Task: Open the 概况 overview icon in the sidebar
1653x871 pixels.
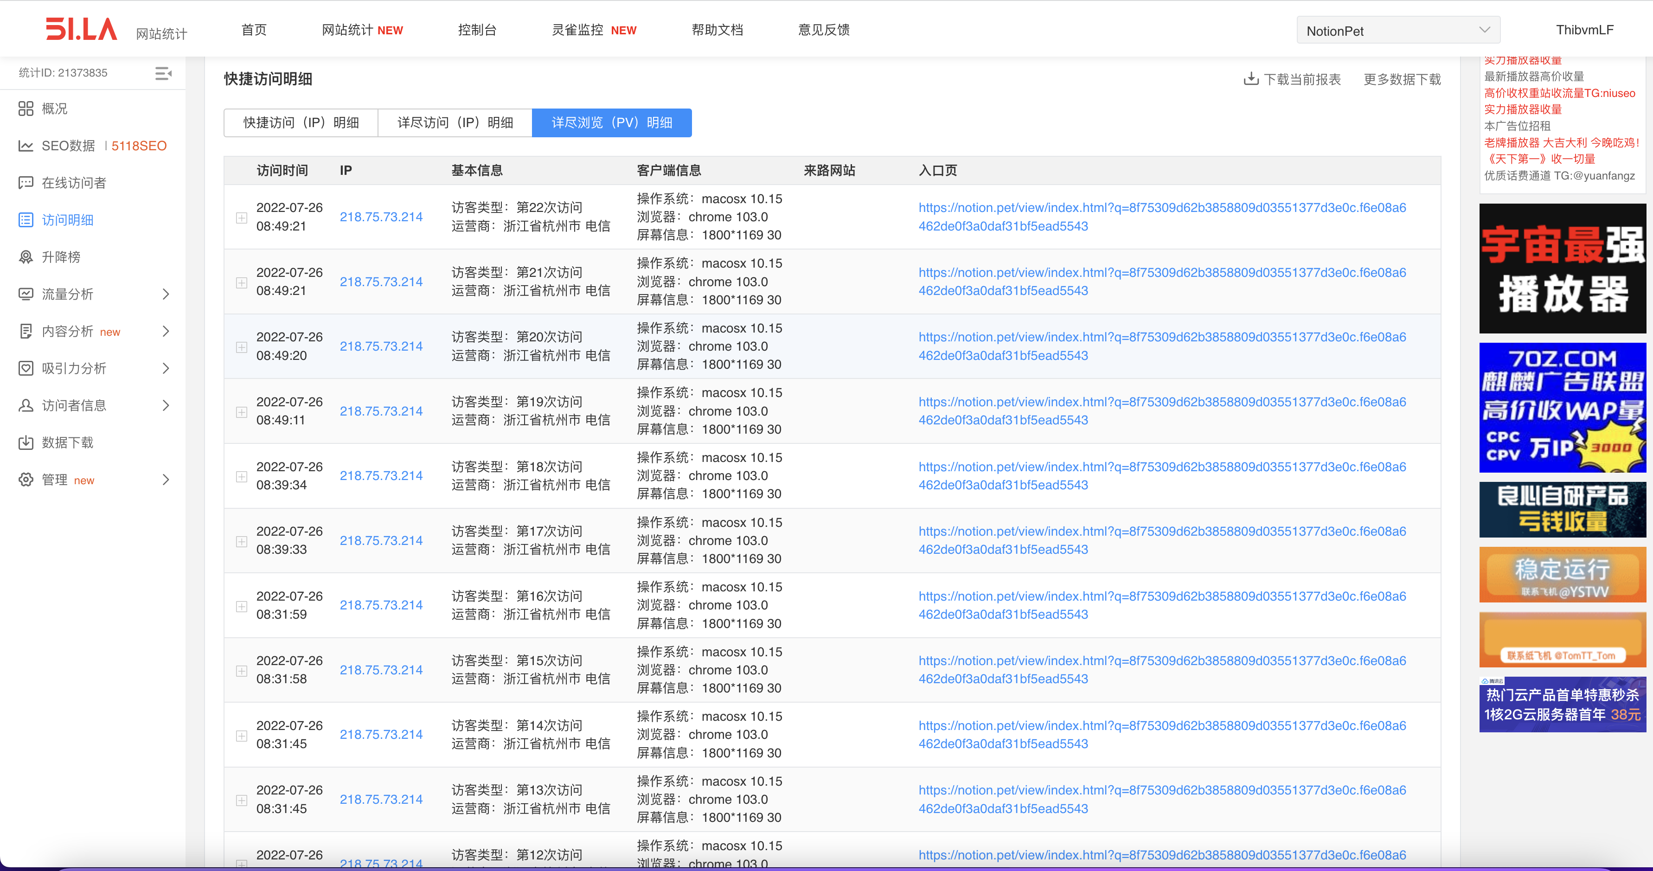Action: pyautogui.click(x=26, y=109)
